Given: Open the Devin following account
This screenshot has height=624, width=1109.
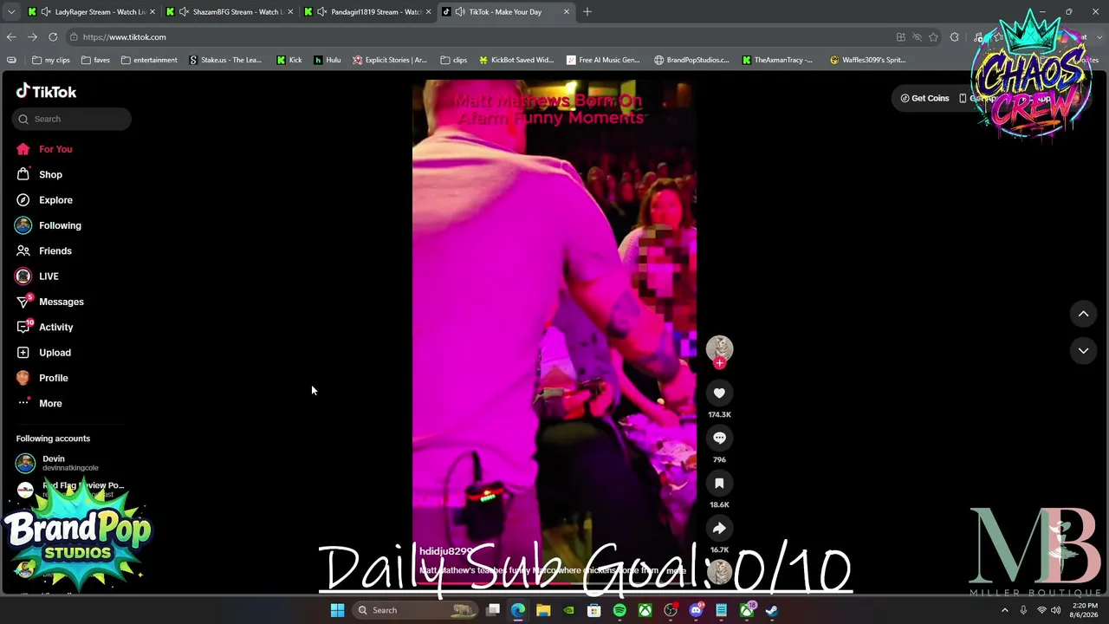Looking at the screenshot, I should pyautogui.click(x=57, y=463).
